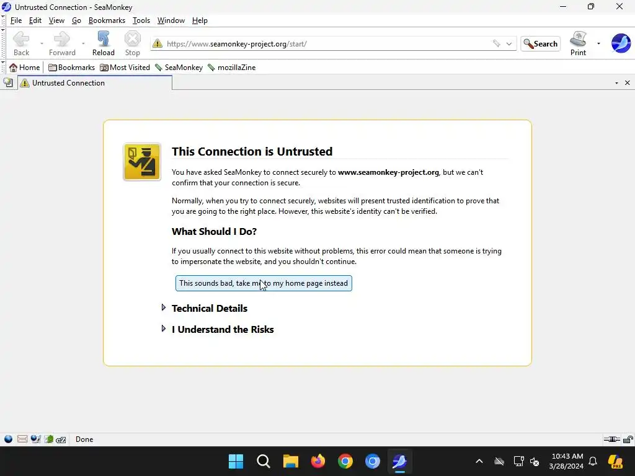635x476 pixels.
Task: Click into the URL address field
Action: tap(327, 44)
